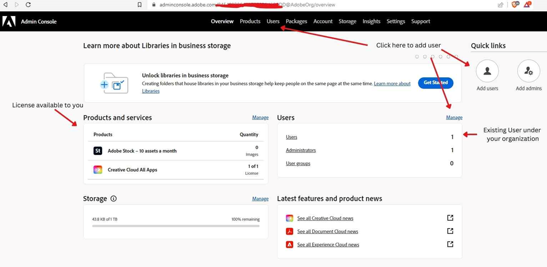Click the 43.8 KB of 1 TB text
This screenshot has width=547, height=267.
click(x=105, y=219)
